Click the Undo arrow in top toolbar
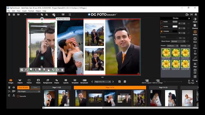Screen dimensions: 205x115 [26, 14]
